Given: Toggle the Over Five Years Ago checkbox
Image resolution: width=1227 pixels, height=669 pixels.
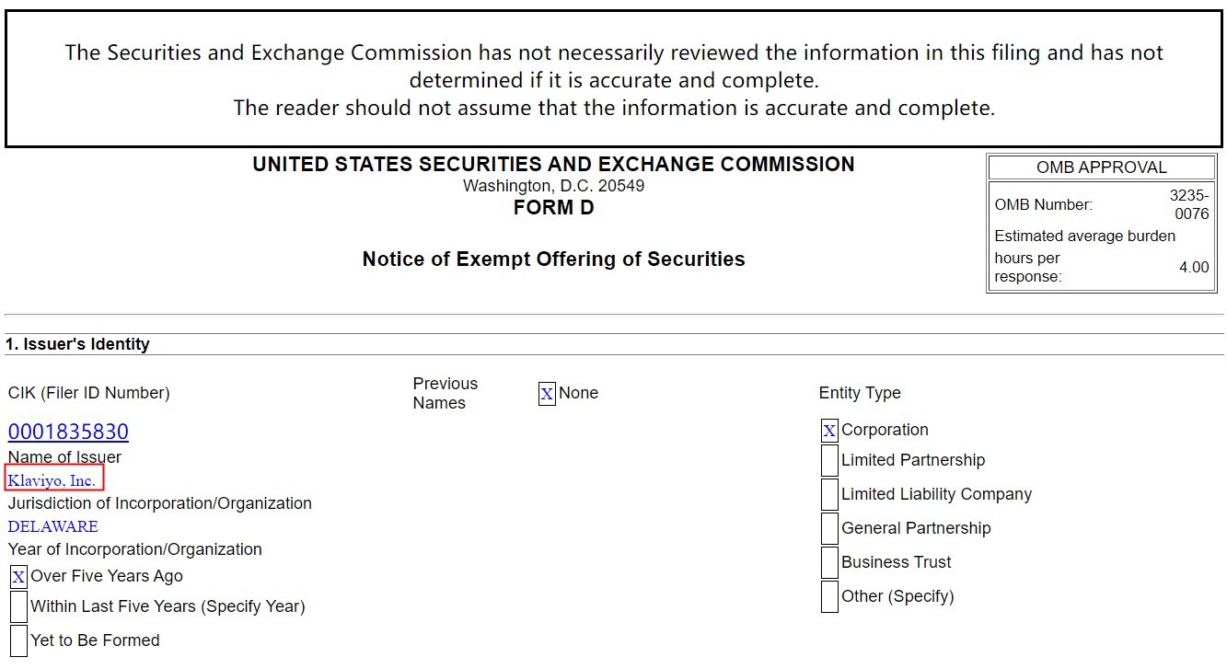Looking at the screenshot, I should click(18, 577).
